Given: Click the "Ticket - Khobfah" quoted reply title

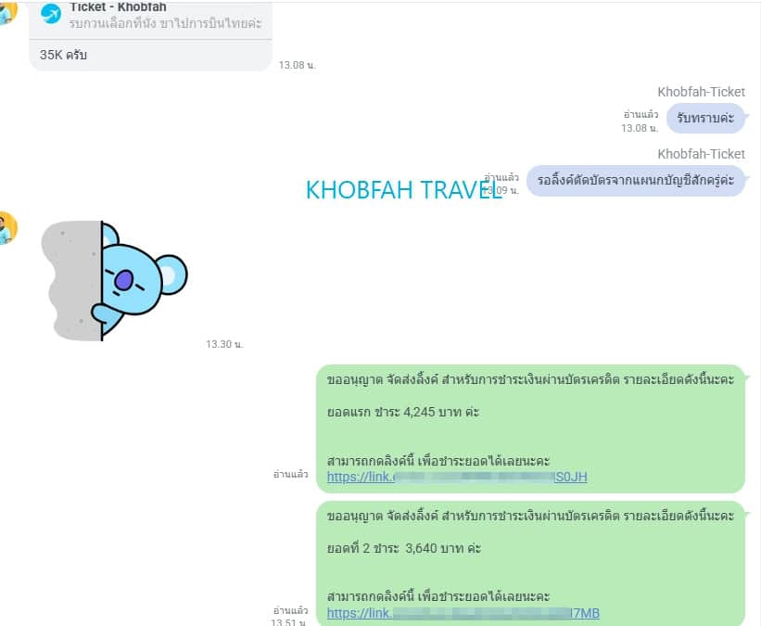Looking at the screenshot, I should click(118, 7).
